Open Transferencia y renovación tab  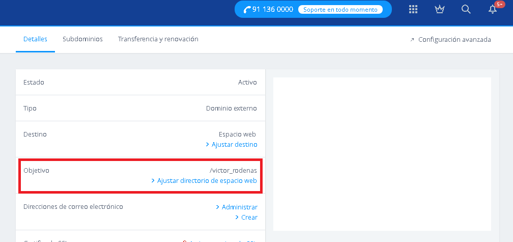coord(158,39)
